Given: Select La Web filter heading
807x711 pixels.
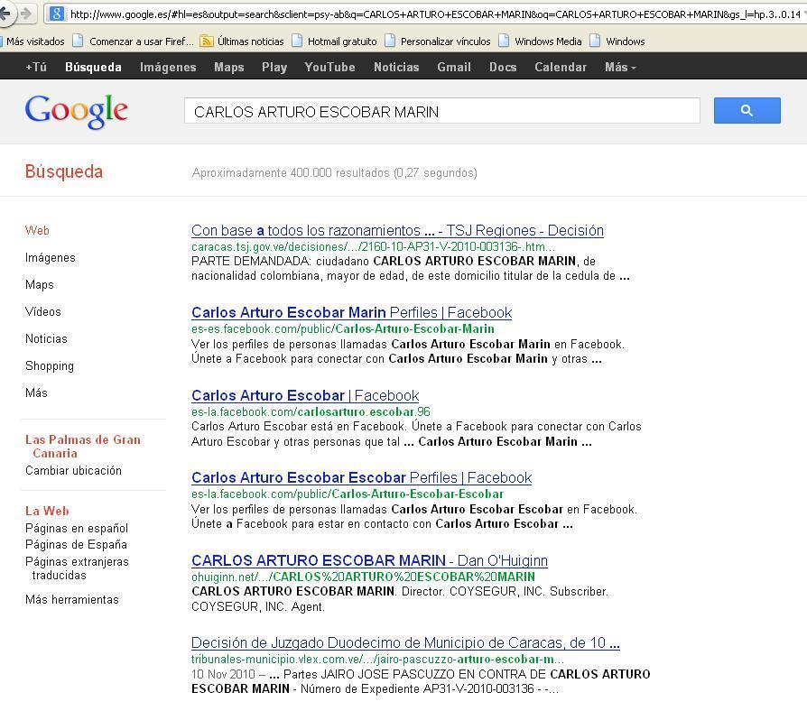Looking at the screenshot, I should tap(47, 511).
